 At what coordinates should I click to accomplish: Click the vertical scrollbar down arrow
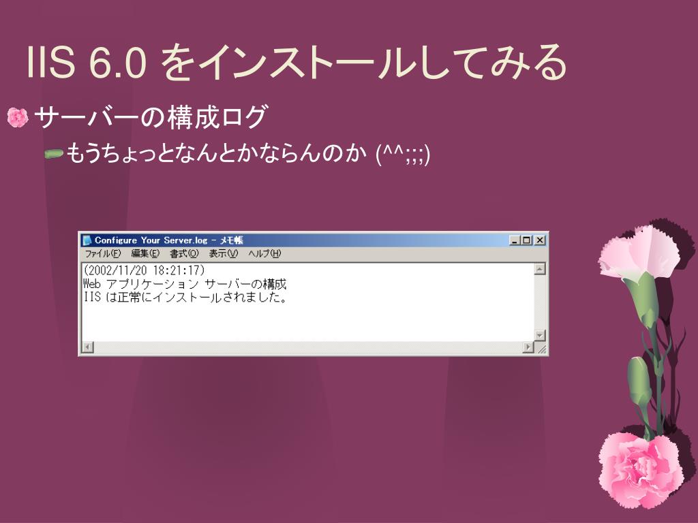[540, 335]
